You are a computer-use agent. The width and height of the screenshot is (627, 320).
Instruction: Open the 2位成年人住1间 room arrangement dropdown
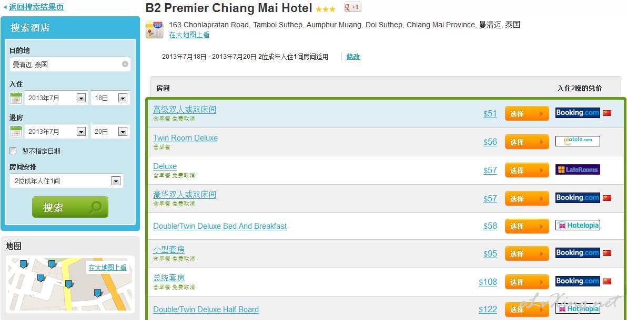pyautogui.click(x=66, y=181)
